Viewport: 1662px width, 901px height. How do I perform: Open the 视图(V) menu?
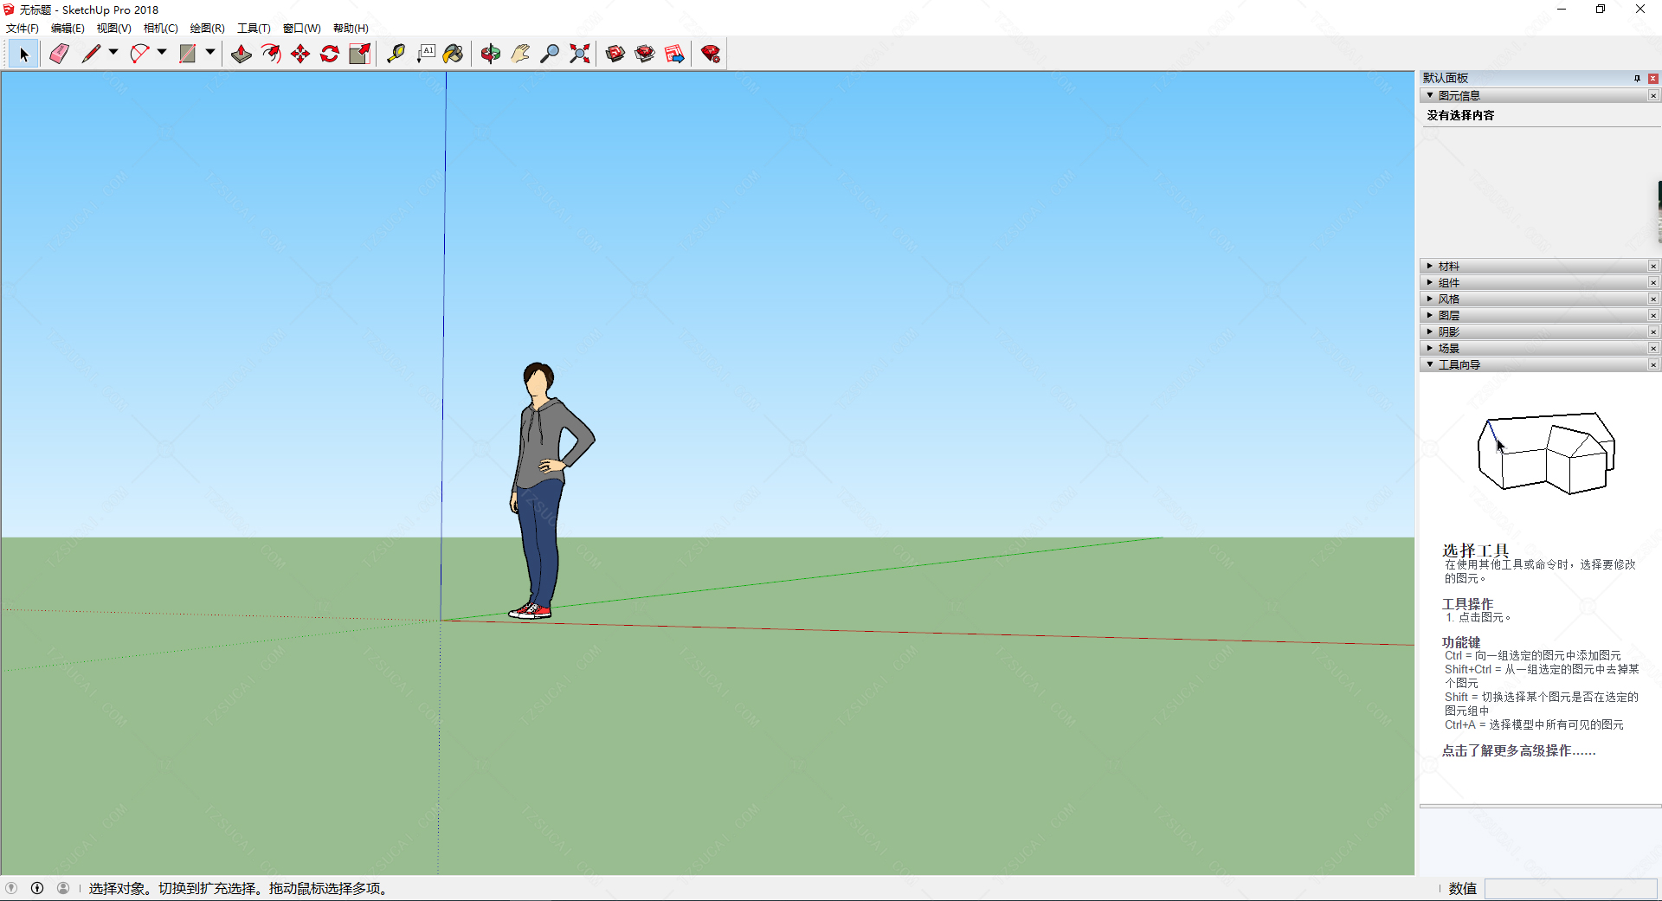[x=113, y=28]
